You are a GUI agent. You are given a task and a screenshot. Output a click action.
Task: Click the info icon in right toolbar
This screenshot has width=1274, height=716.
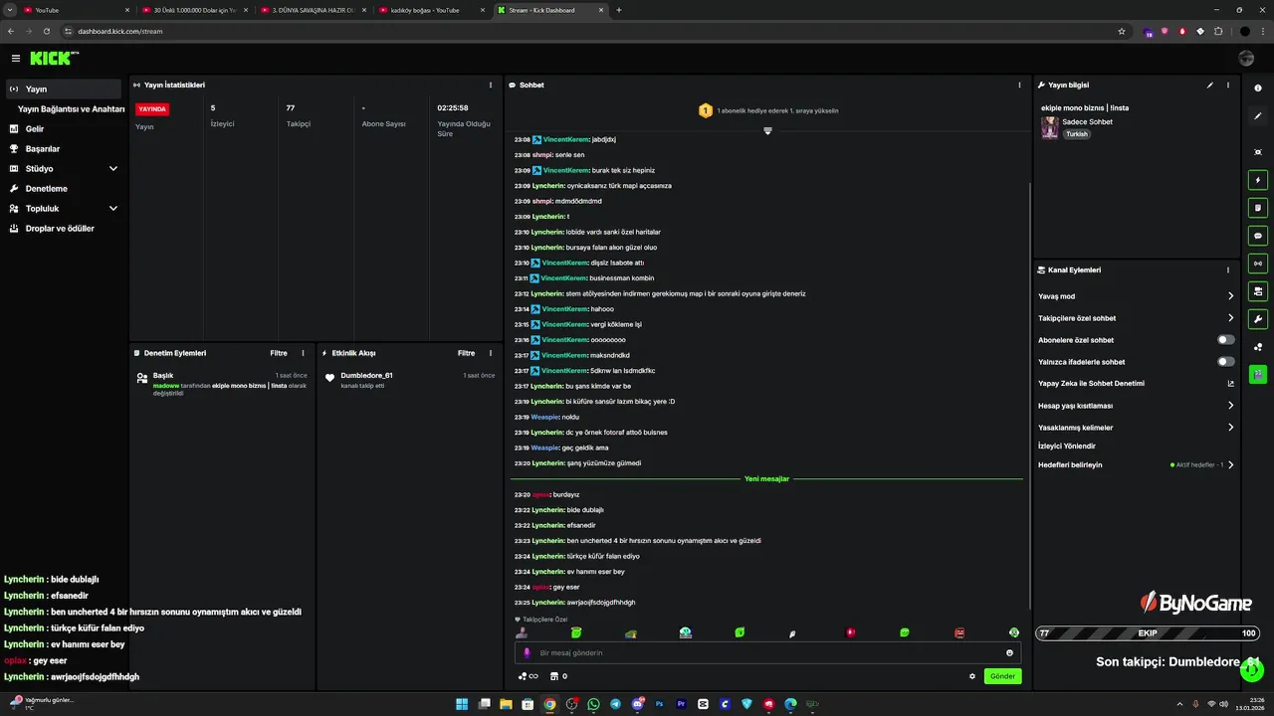(1258, 89)
